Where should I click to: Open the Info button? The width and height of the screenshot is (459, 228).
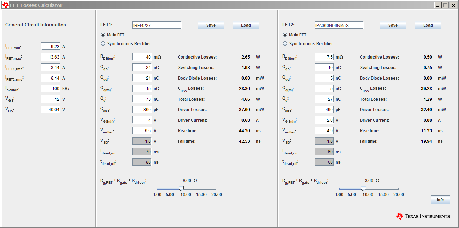440,200
